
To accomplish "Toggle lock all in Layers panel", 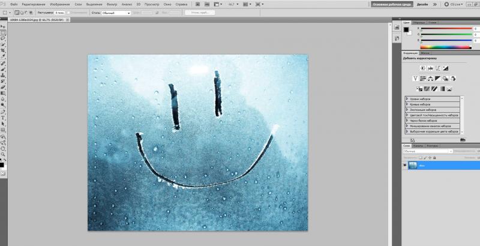I will (x=434, y=158).
